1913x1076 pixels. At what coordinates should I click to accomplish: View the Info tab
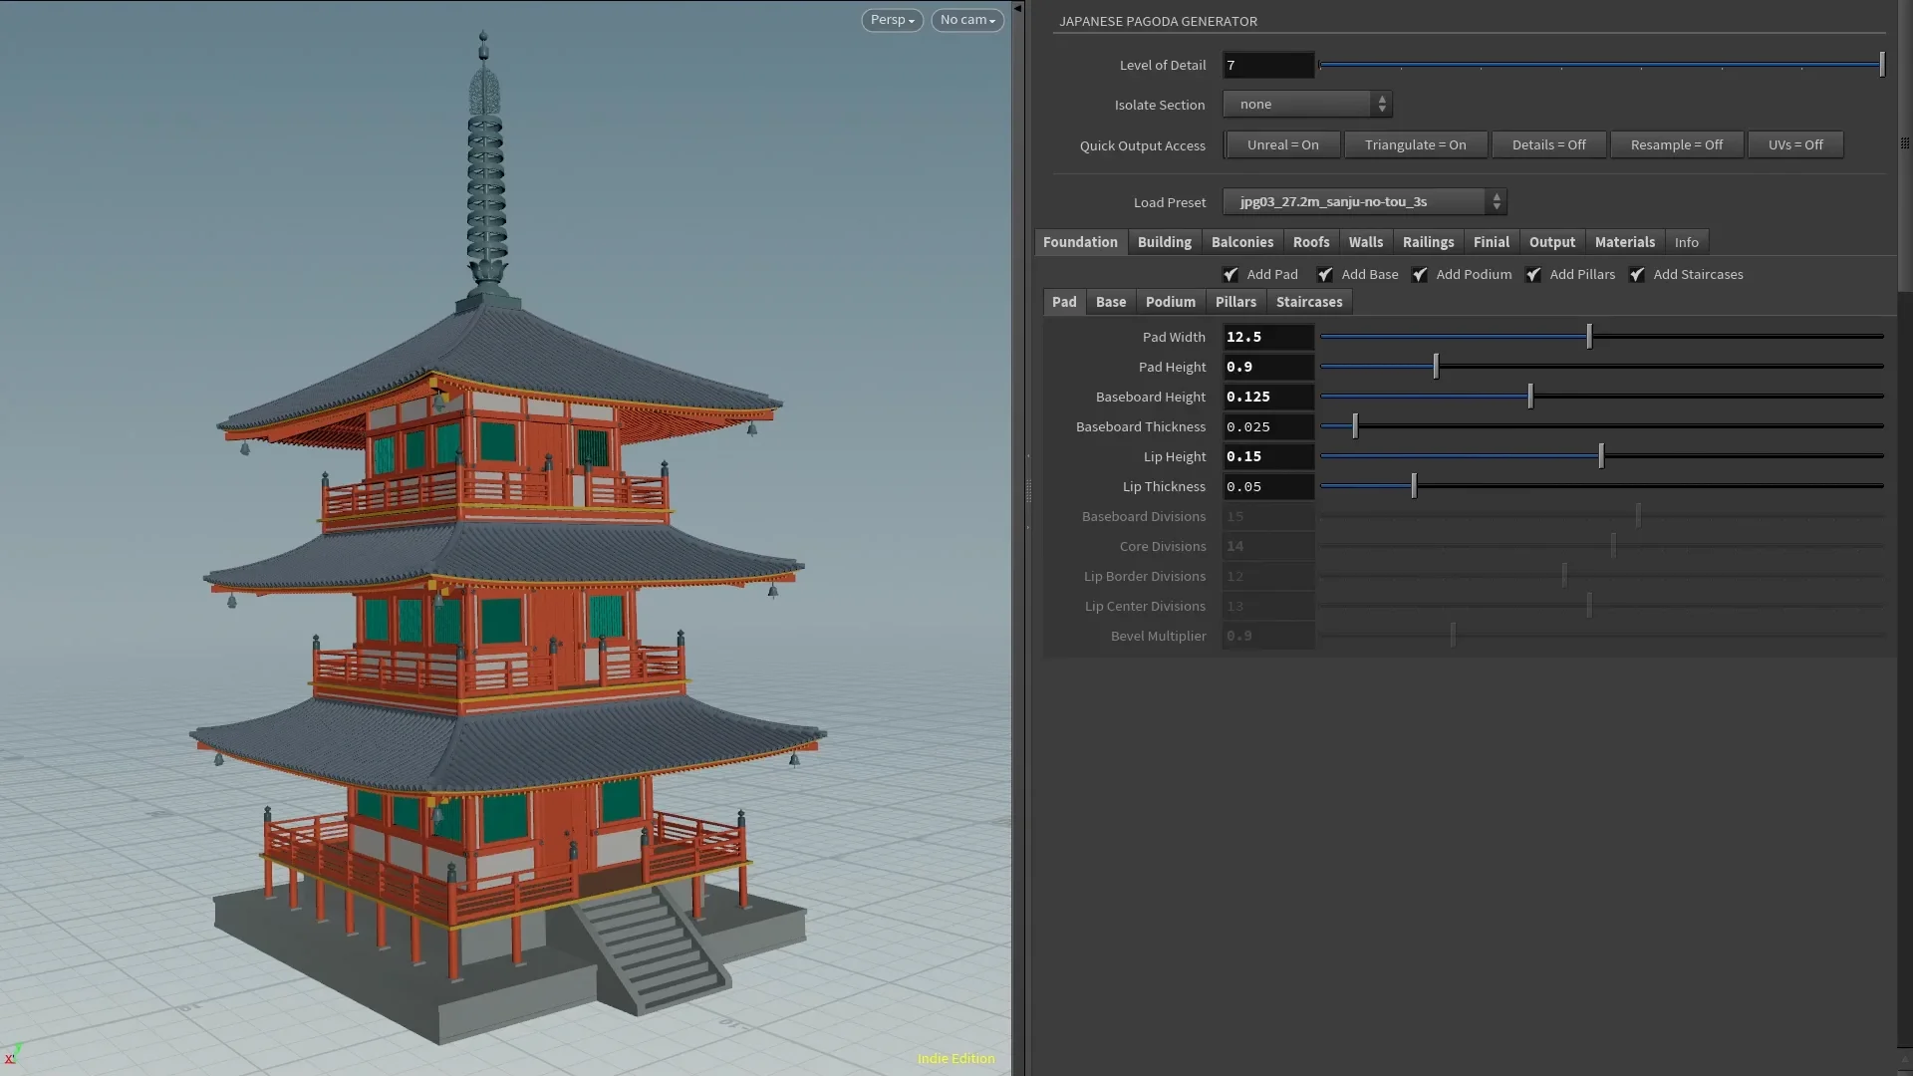(1686, 241)
